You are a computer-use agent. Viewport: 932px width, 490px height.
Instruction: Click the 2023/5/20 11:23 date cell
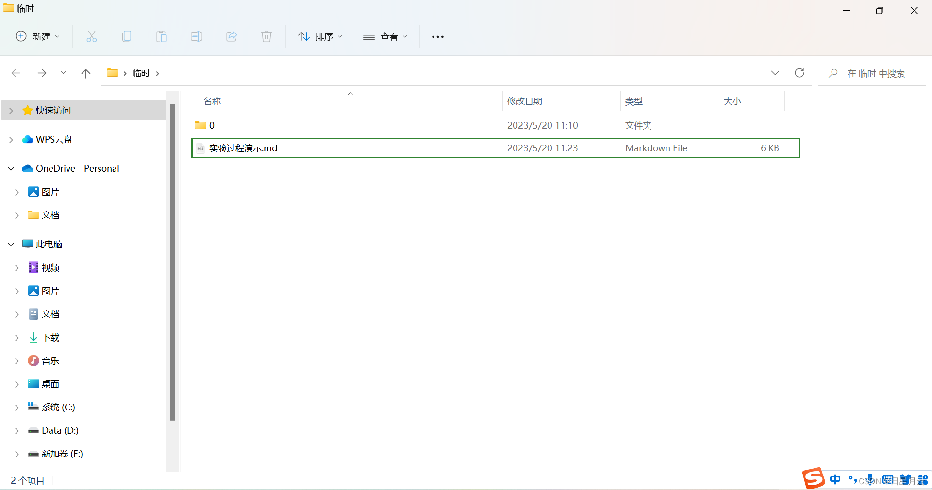[543, 148]
